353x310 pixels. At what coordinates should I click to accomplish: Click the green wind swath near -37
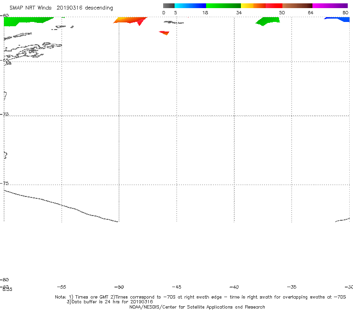[x=268, y=21]
